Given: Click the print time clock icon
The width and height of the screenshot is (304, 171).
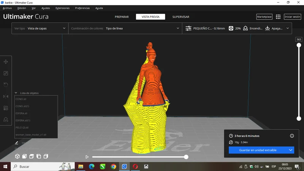Looking at the screenshot, I should [231, 136].
